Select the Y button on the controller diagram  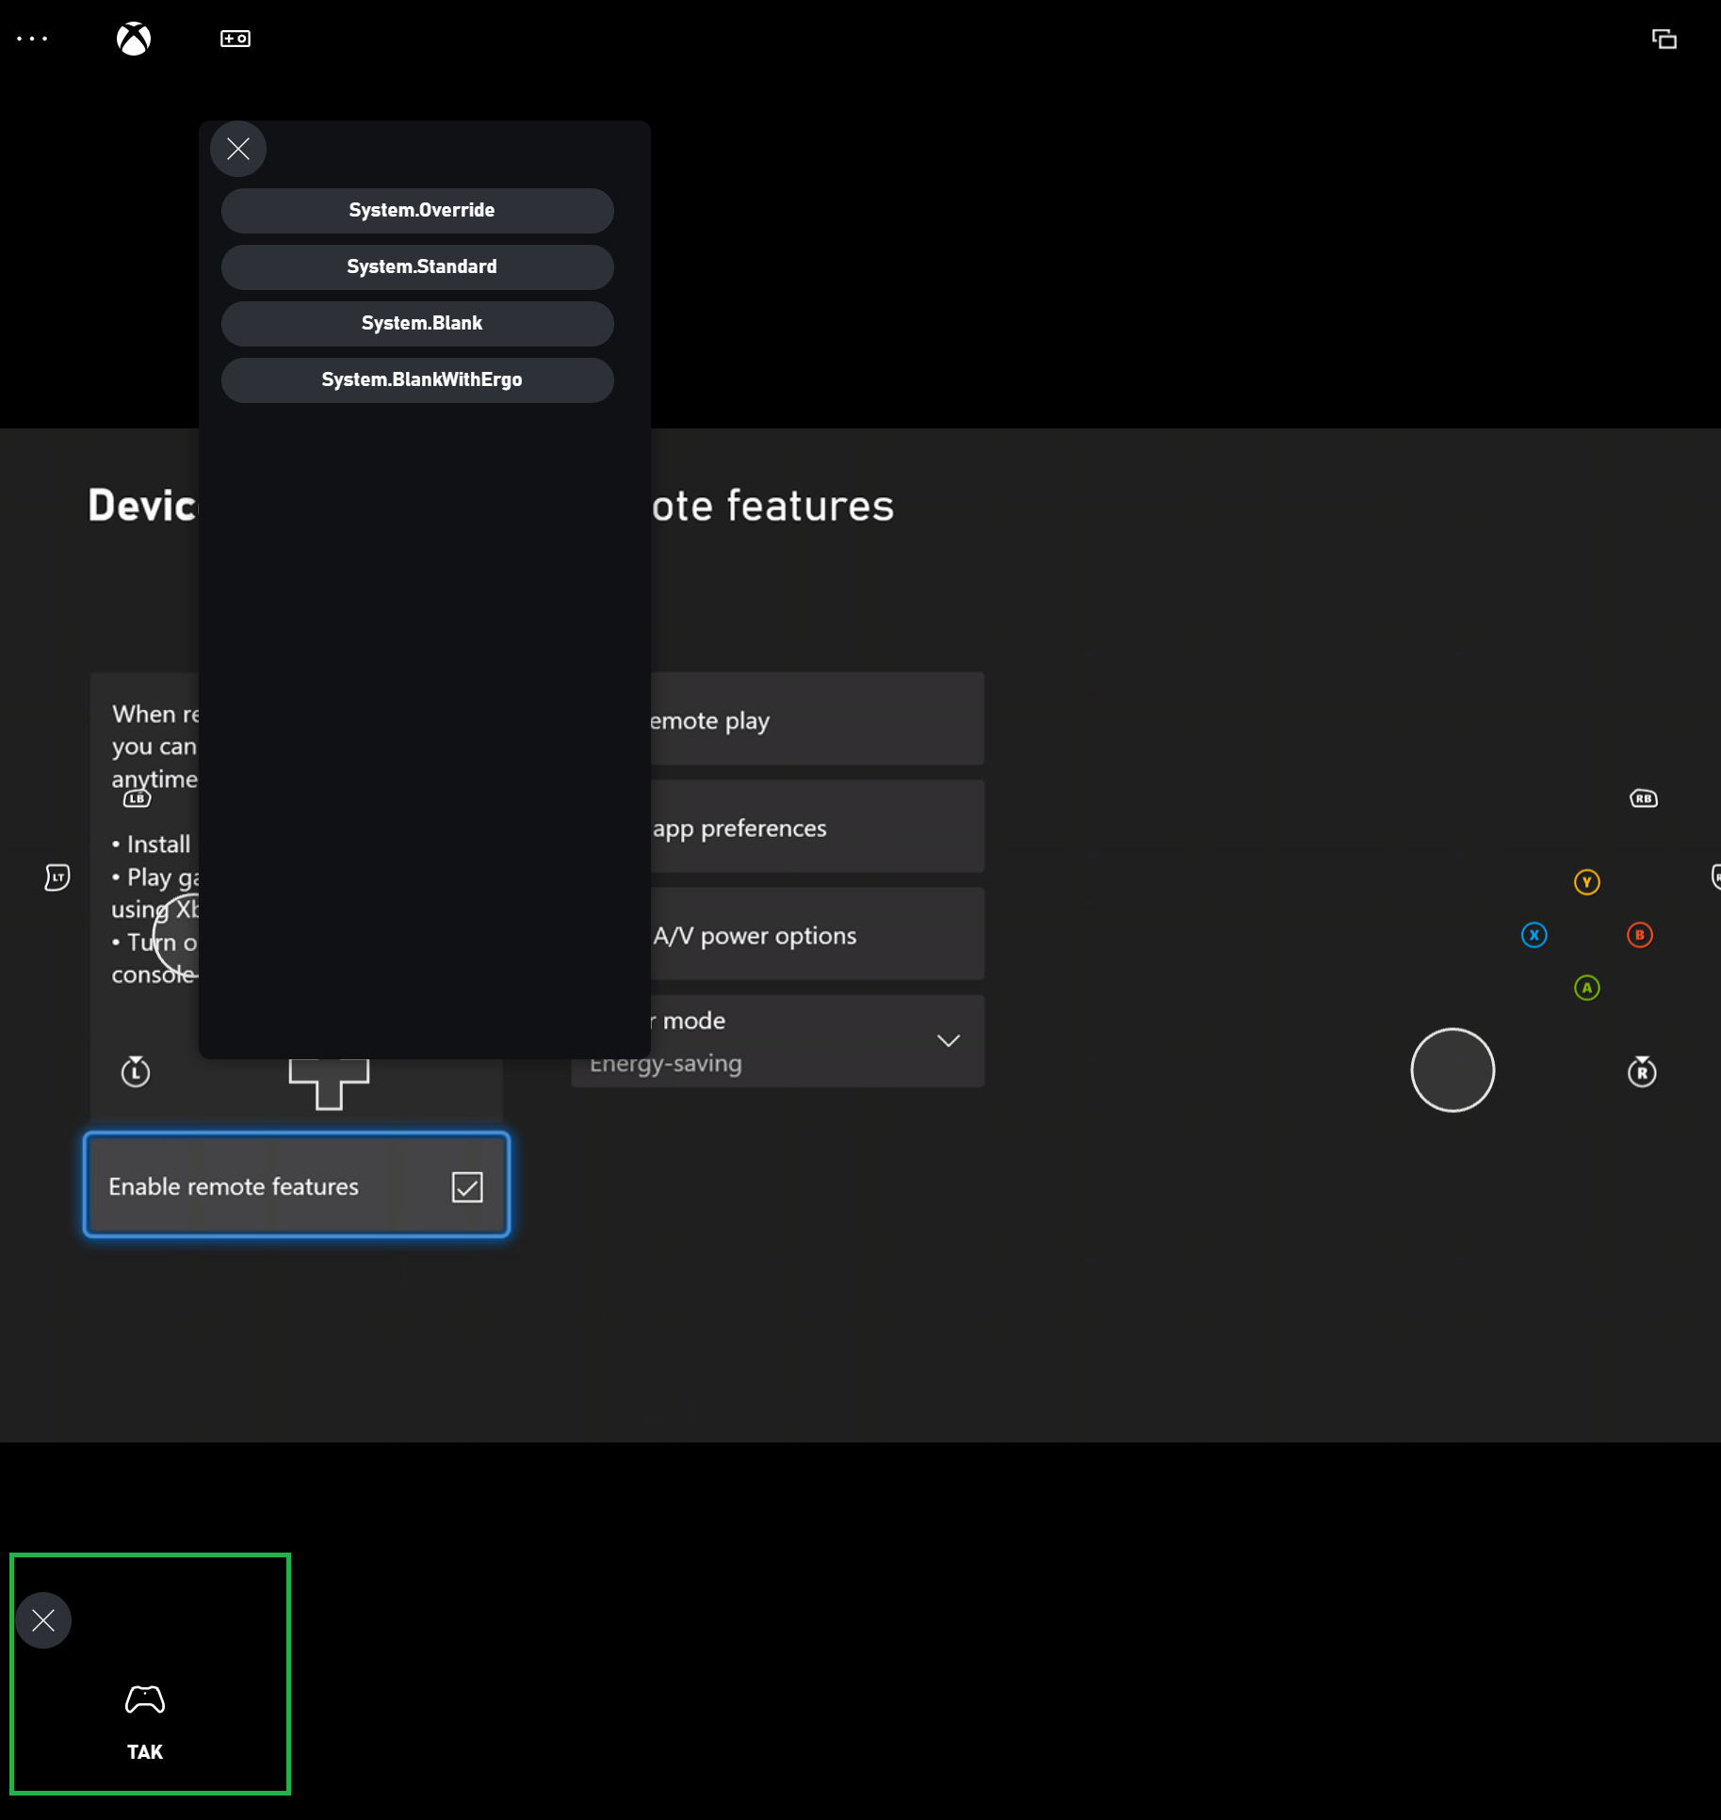[x=1587, y=881]
